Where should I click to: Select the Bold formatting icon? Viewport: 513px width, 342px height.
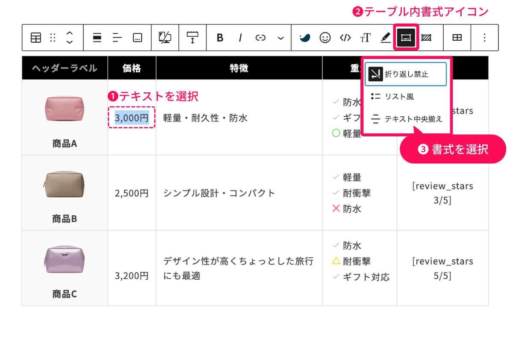[x=220, y=38]
